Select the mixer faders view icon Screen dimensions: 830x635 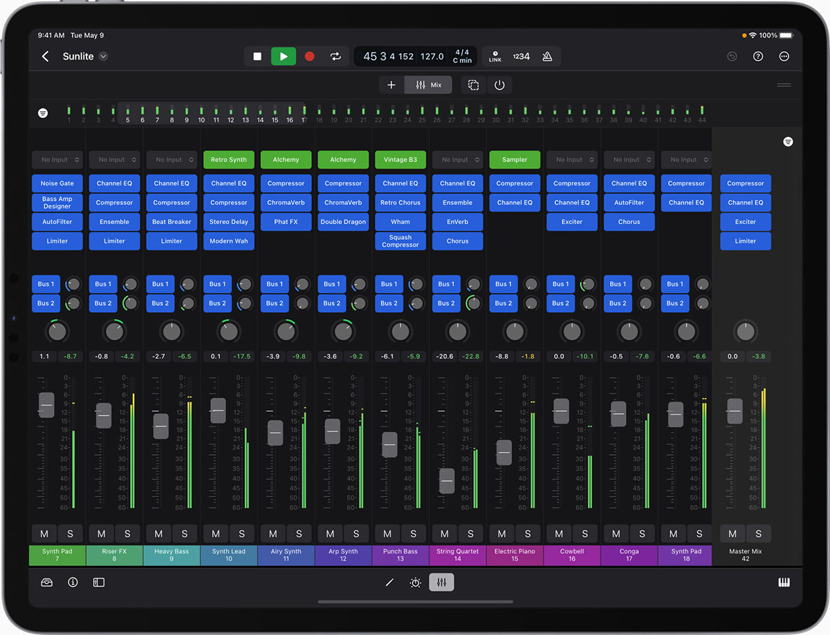point(441,582)
